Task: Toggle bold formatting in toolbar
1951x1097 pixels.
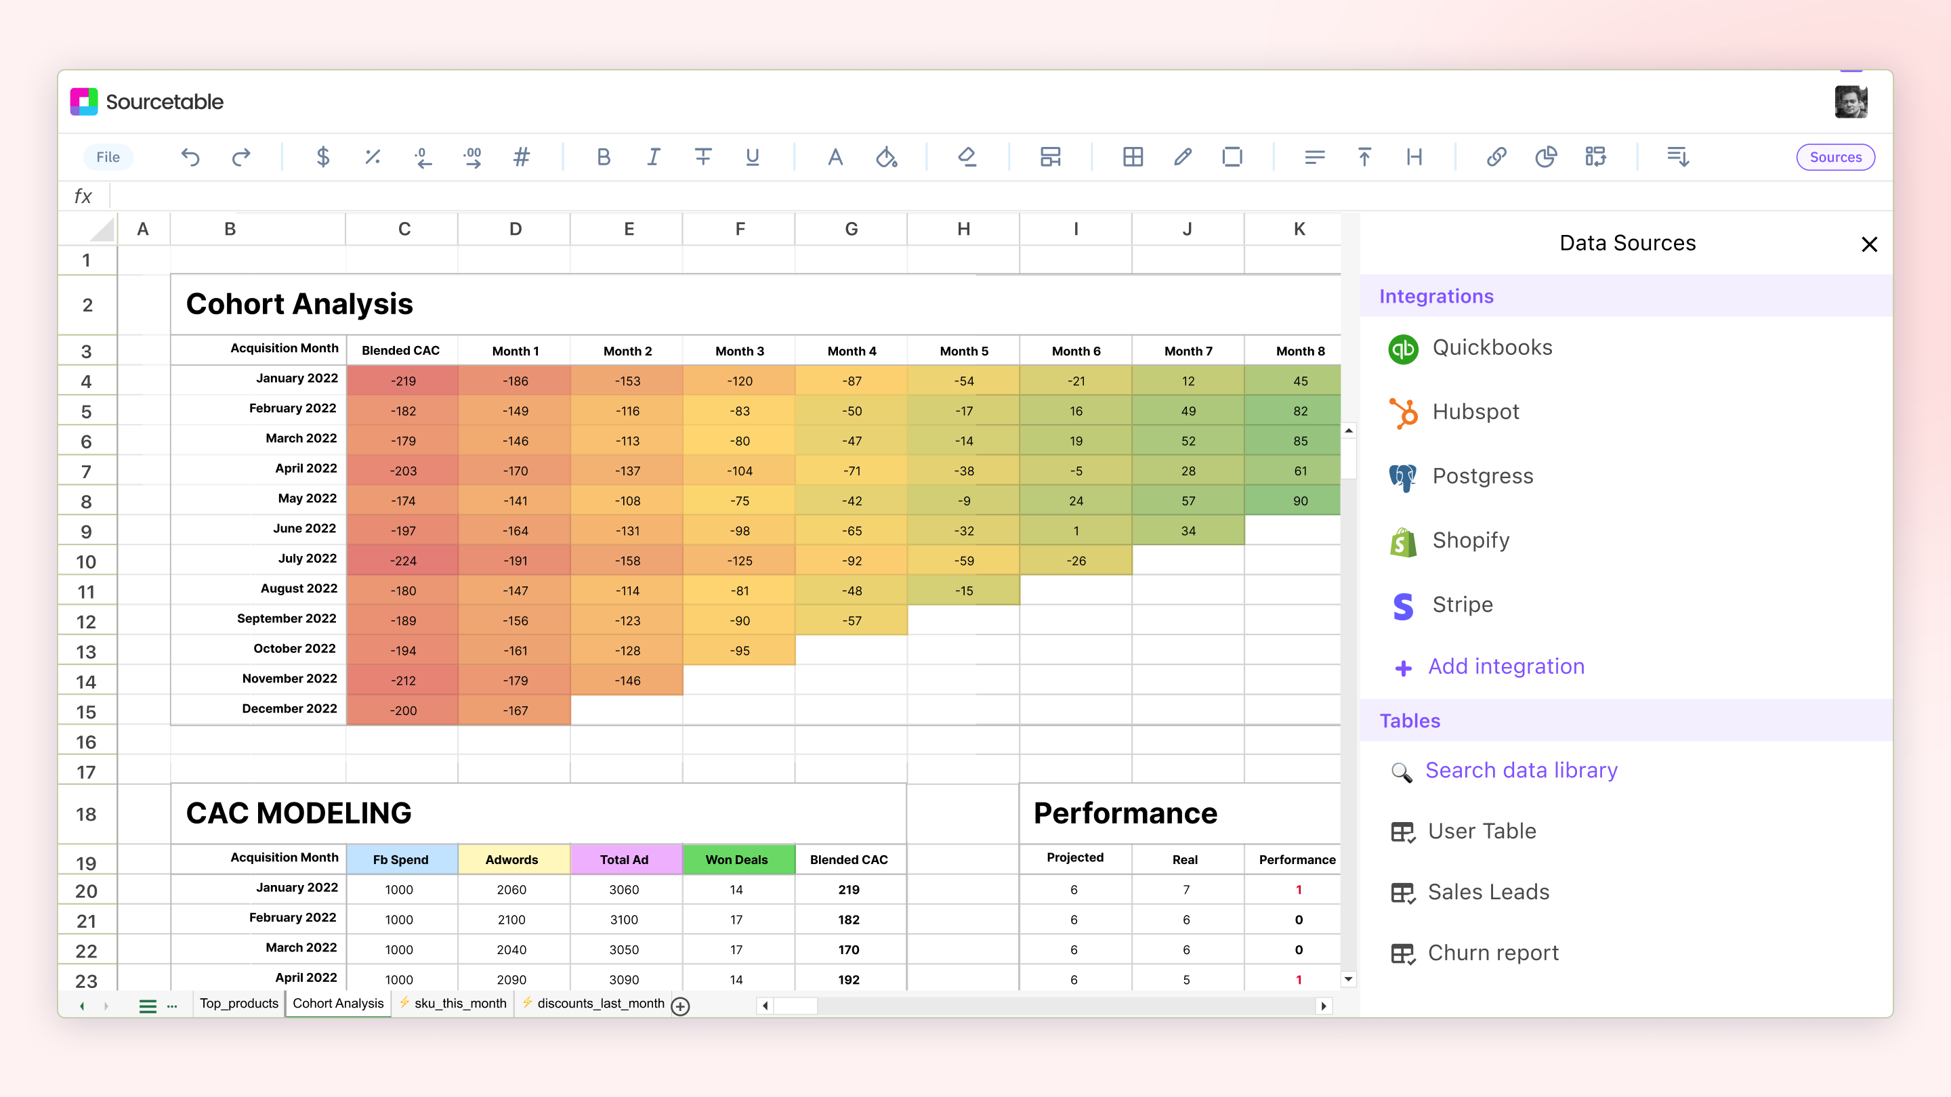Action: point(603,158)
